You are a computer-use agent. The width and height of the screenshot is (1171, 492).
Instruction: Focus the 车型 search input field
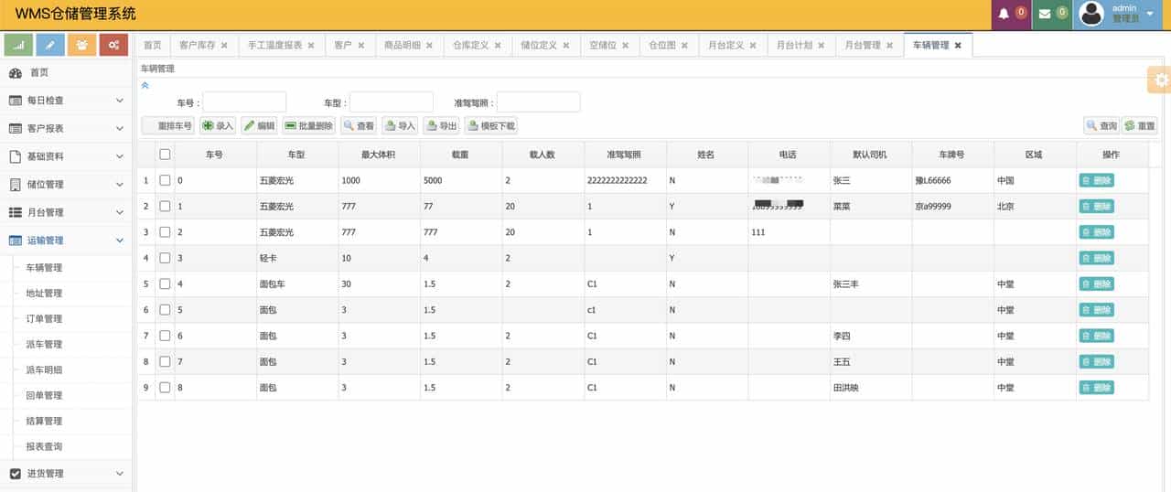click(392, 102)
